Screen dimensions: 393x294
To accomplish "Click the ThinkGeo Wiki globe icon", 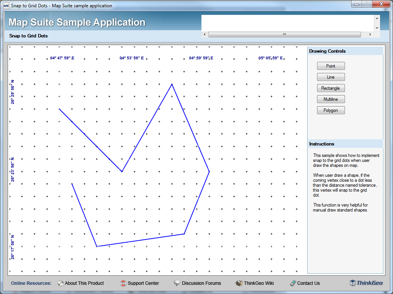I will pos(238,283).
